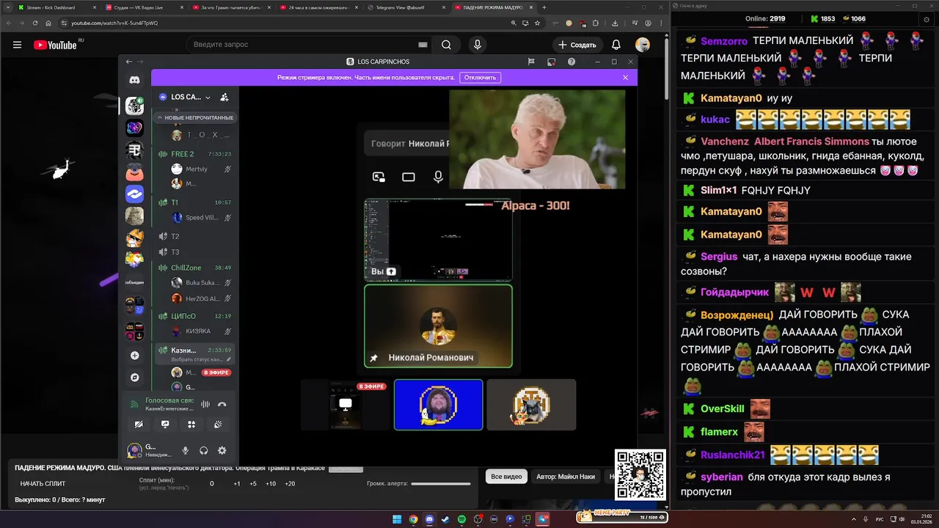Open a new browser tab
The height and width of the screenshot is (528, 939).
pyautogui.click(x=544, y=7)
